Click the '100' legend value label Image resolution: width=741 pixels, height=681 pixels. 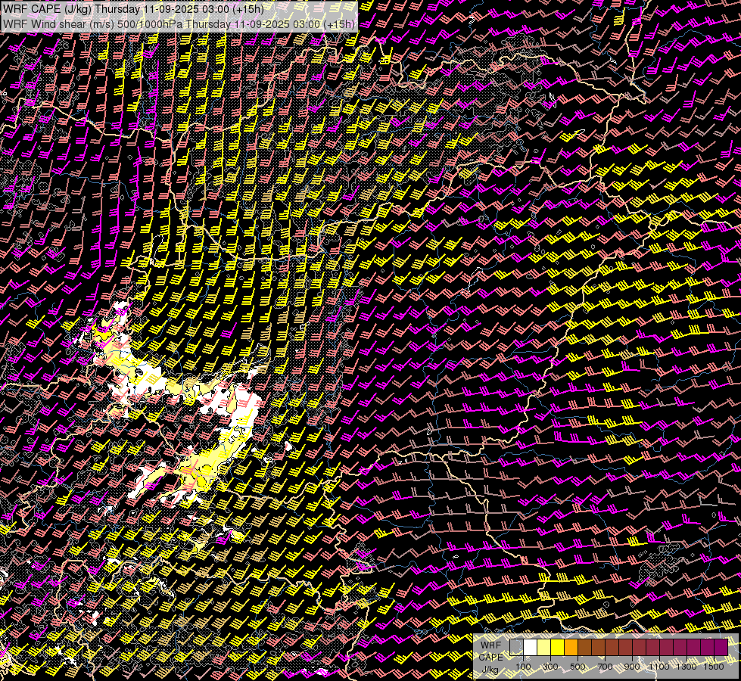point(523,667)
